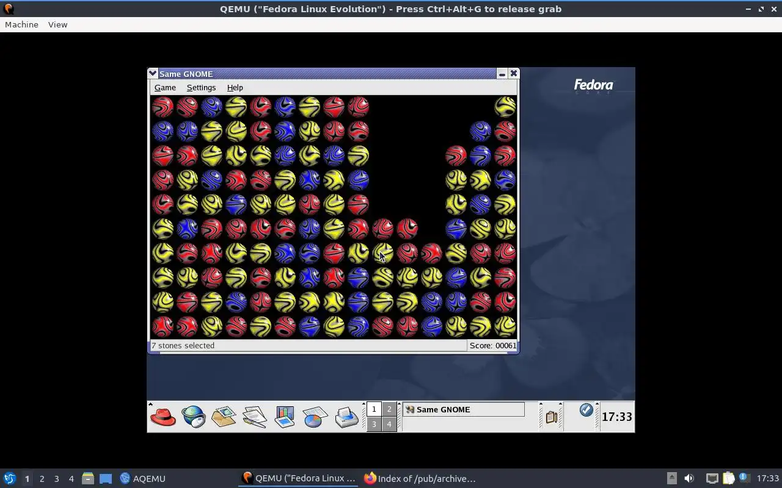Viewport: 782px width, 488px height.
Task: Open the volume speaker icon in tray
Action: (x=689, y=478)
